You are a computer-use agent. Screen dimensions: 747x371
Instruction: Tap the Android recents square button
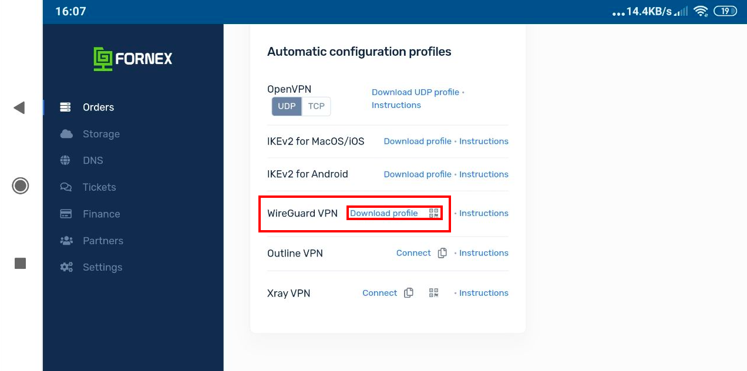(x=21, y=264)
